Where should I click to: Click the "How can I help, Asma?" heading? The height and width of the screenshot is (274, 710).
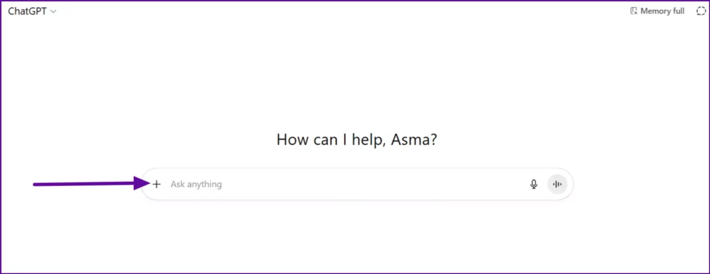click(357, 139)
